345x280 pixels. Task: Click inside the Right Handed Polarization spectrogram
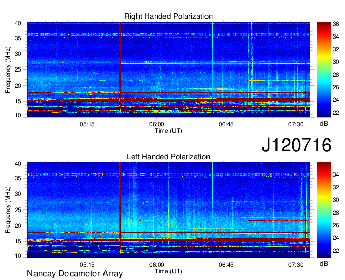coord(168,69)
